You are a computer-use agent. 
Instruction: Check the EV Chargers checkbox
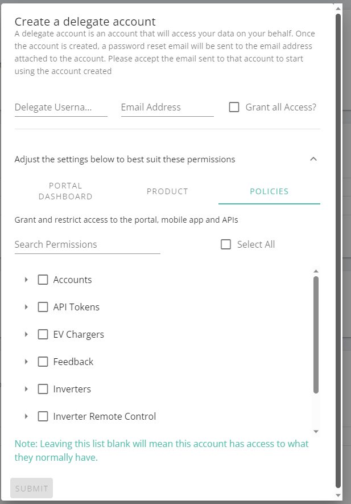point(43,334)
